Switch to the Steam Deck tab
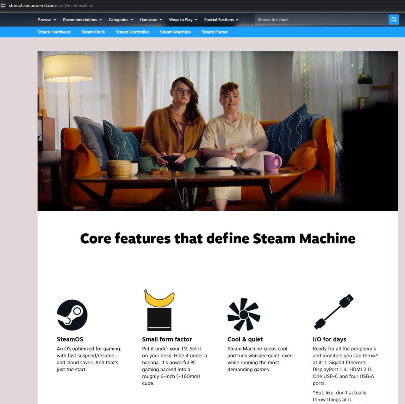 point(93,32)
